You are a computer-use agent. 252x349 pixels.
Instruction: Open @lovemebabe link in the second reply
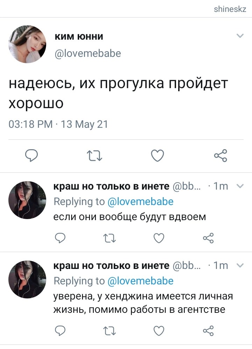click(140, 281)
